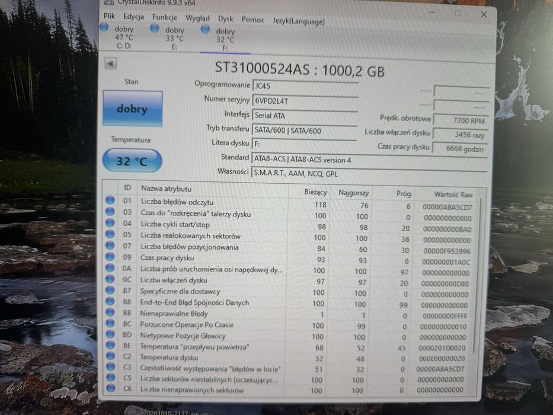553x415 pixels.
Task: Click status icon for attribute 0A
Action: (110, 268)
